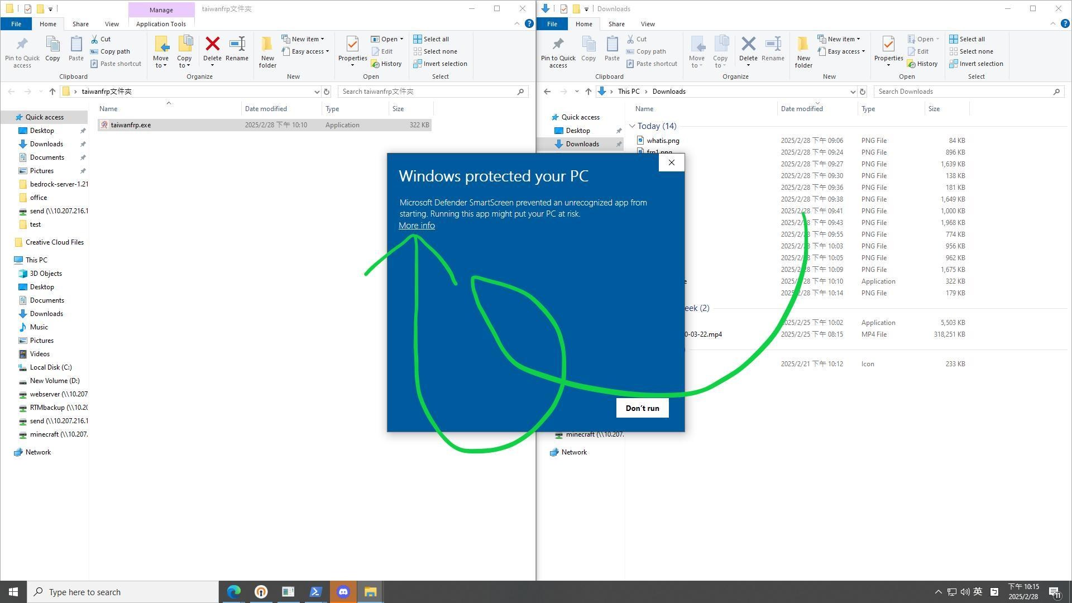Select bedrock-server folder in Quick access
Screen dimensions: 1072x603
(x=59, y=184)
